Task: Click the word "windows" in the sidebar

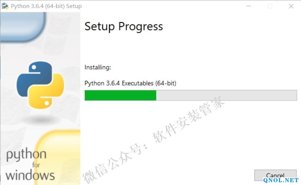Action: tap(30, 175)
